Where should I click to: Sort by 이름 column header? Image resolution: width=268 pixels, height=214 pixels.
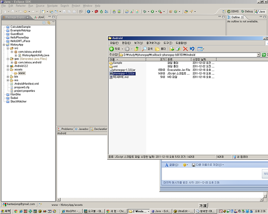click(x=127, y=59)
